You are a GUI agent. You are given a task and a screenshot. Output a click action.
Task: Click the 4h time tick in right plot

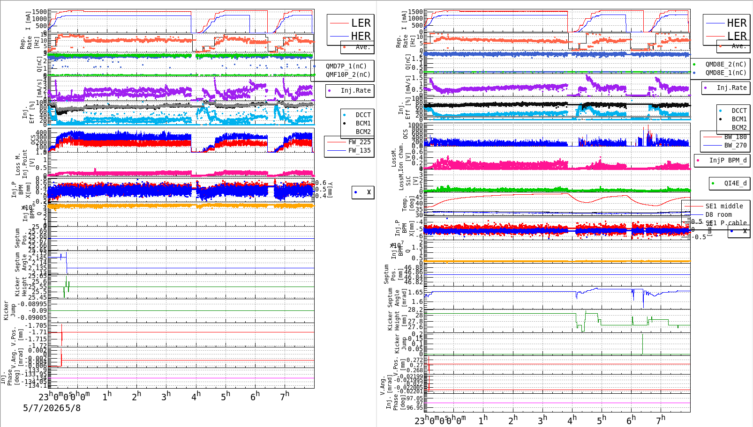coord(572,420)
